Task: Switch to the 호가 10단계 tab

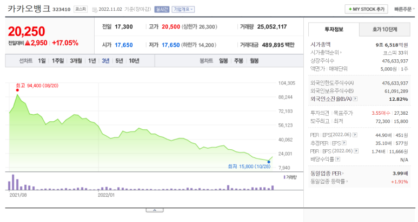Action: click(x=384, y=29)
